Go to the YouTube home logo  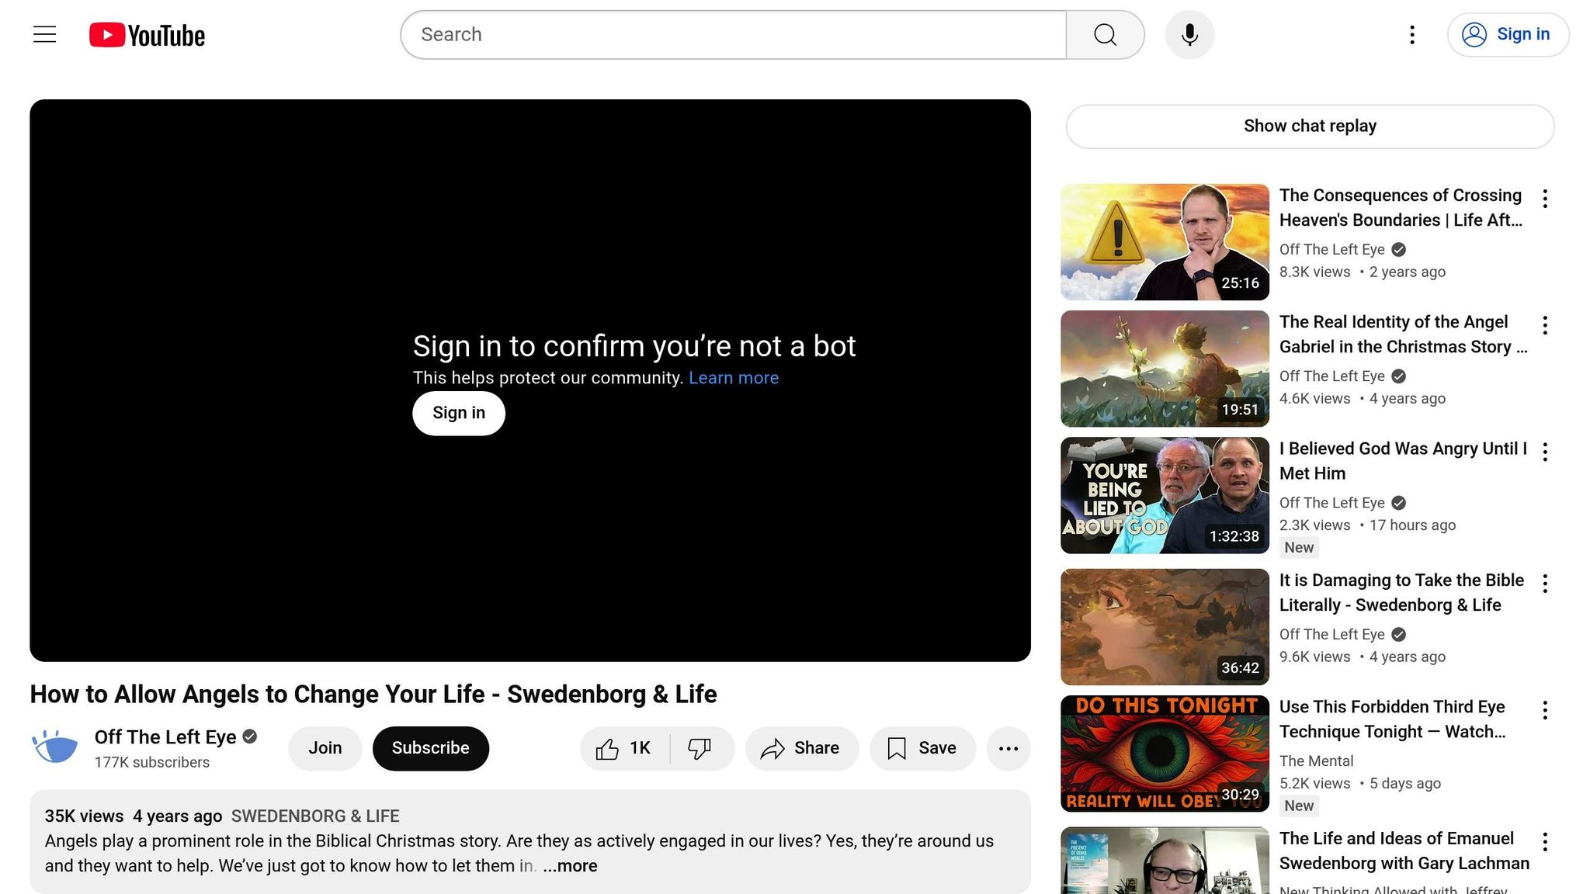(147, 35)
